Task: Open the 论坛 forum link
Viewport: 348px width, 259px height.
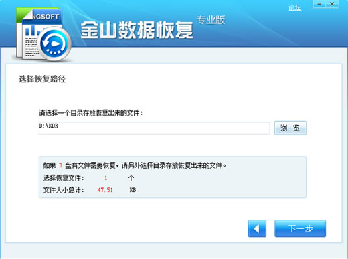Action: pyautogui.click(x=294, y=7)
